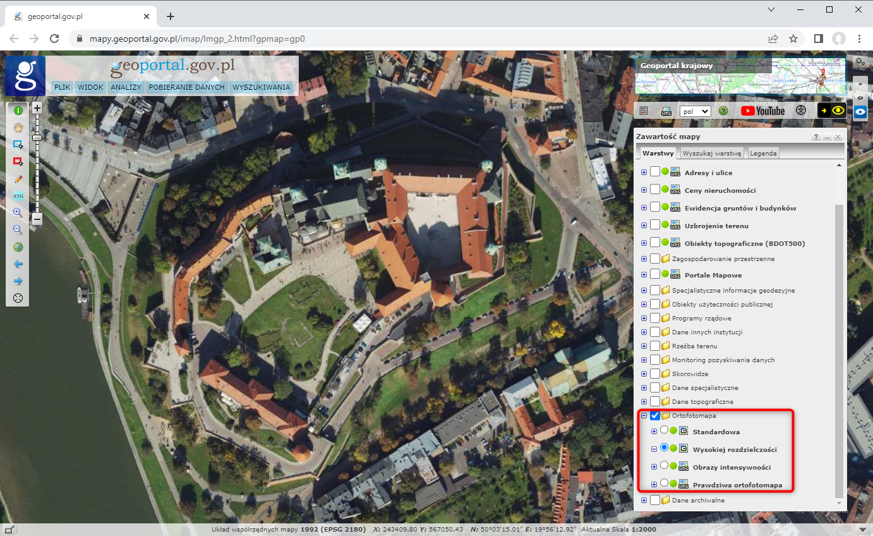The height and width of the screenshot is (536, 873).
Task: Click the zoom slider plus button
Action: point(37,108)
